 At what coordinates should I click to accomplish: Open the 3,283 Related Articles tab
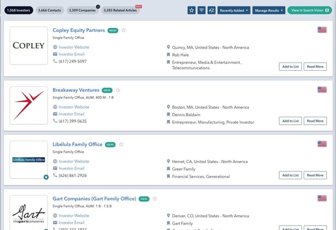(x=120, y=10)
